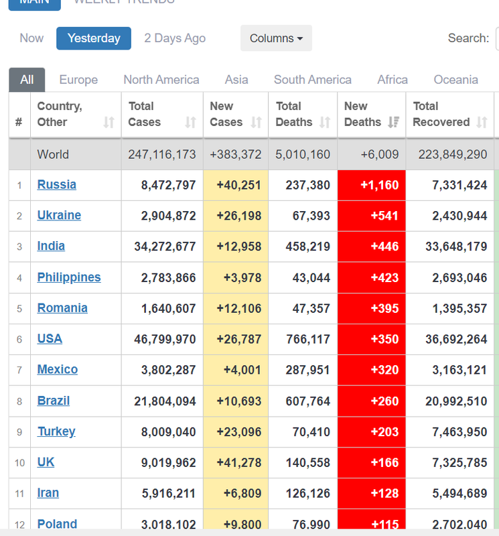Click Romania total deaths 47,357
Viewport: 499px width, 536px height.
click(311, 308)
